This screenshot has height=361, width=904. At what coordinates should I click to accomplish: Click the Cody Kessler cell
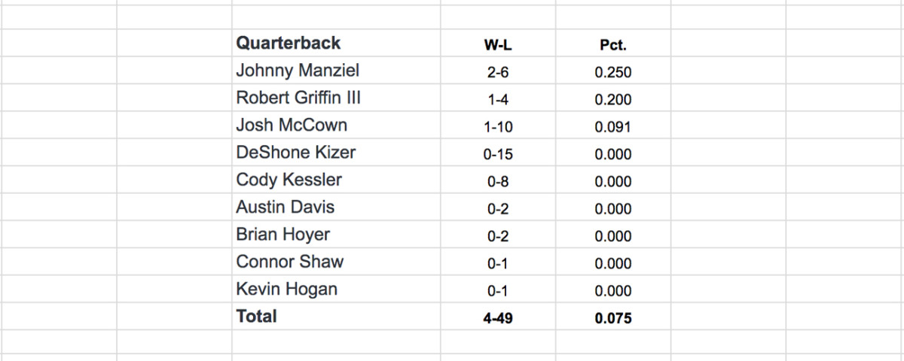point(289,180)
